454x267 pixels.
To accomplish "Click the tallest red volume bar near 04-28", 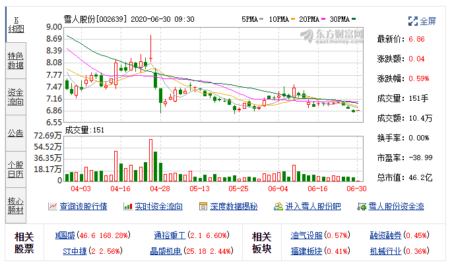I will click(150, 160).
